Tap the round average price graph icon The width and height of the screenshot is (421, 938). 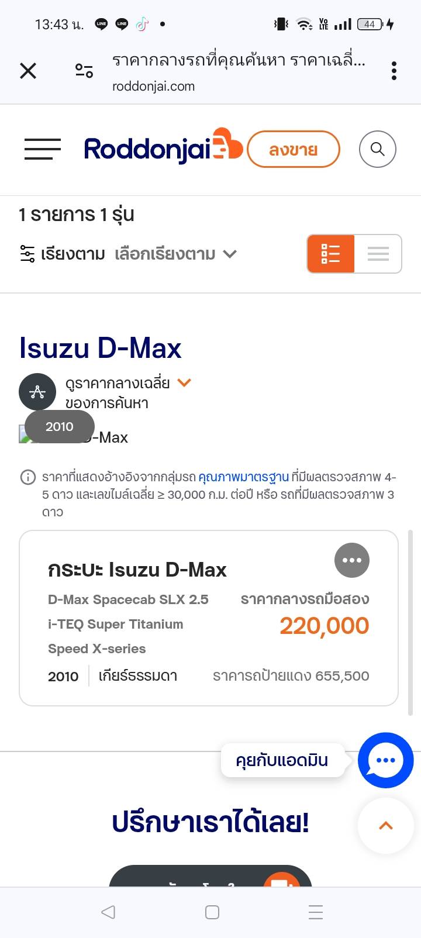pos(37,392)
